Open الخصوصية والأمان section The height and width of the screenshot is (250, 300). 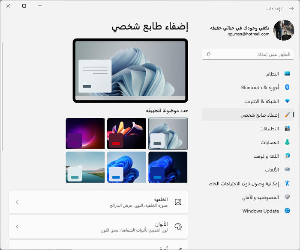(x=248, y=197)
